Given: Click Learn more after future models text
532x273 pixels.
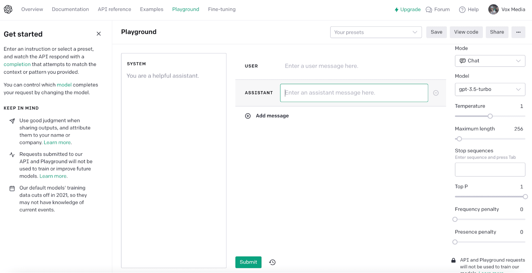Looking at the screenshot, I should coord(53,176).
